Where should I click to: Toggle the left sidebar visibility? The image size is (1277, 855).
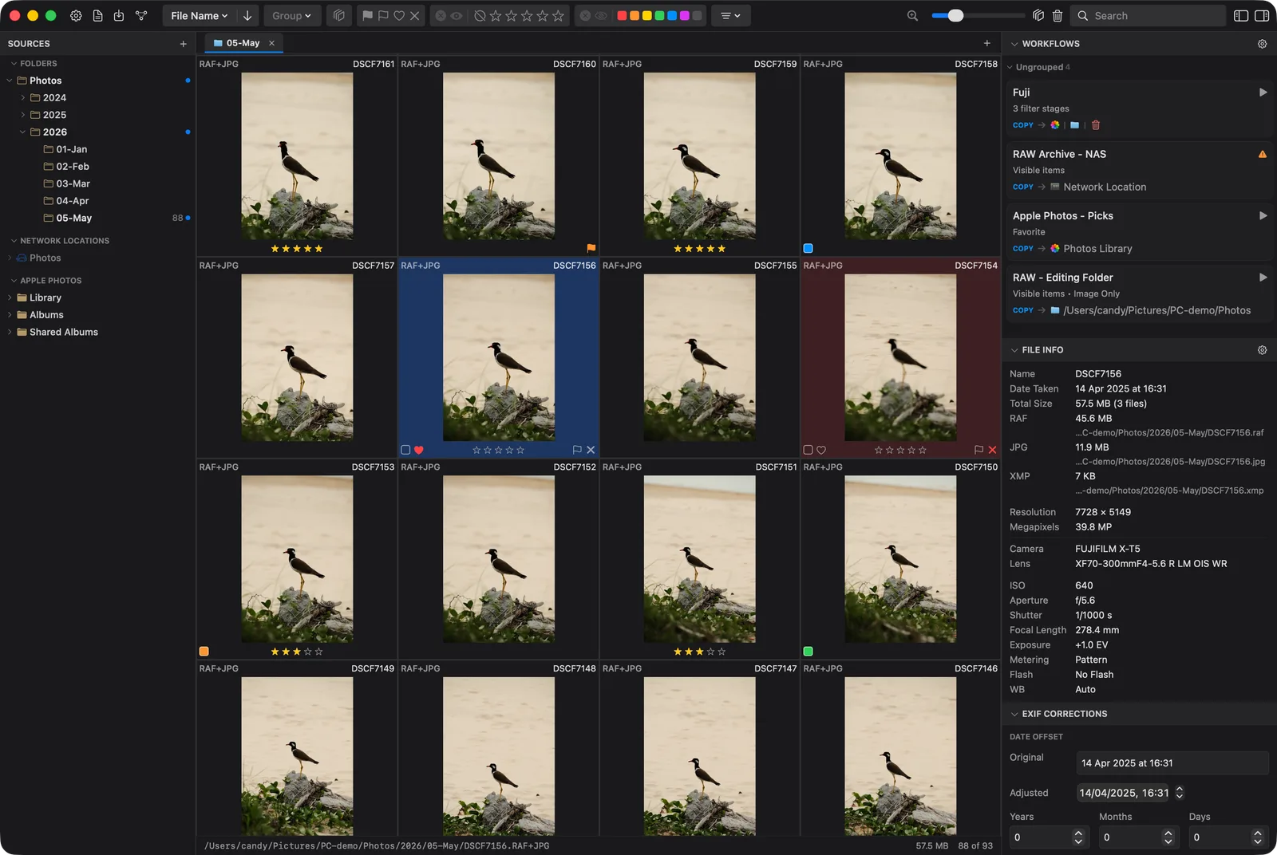coord(1241,16)
